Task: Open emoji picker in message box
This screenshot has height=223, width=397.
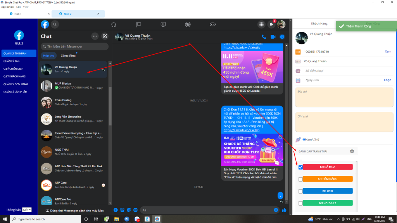Action: (276, 210)
